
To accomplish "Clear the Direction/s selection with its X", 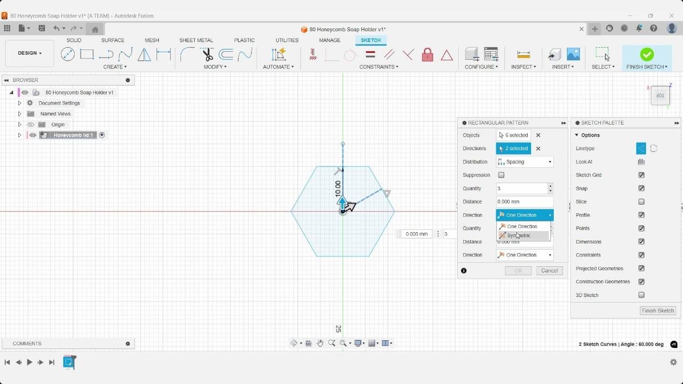I will (x=538, y=148).
